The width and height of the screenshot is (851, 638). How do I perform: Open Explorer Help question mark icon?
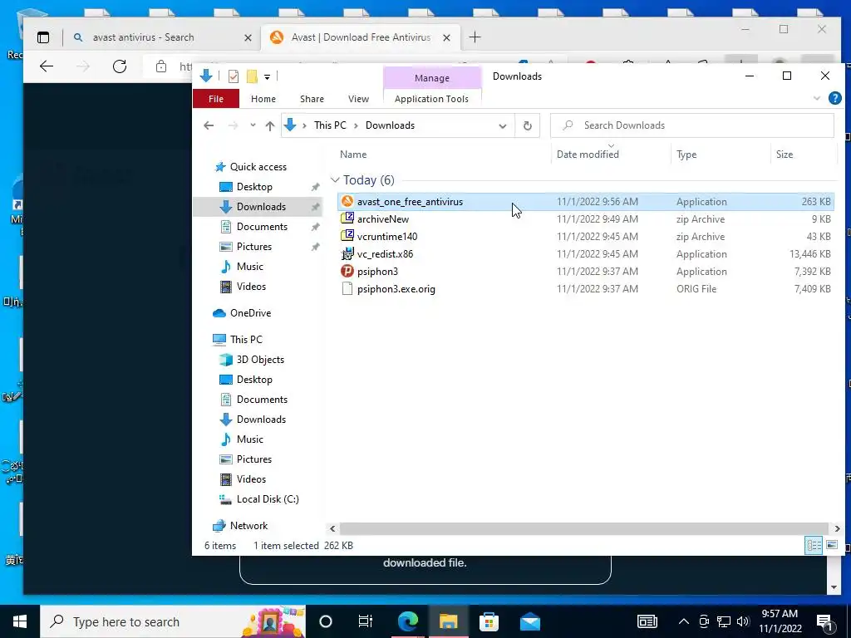(x=834, y=98)
